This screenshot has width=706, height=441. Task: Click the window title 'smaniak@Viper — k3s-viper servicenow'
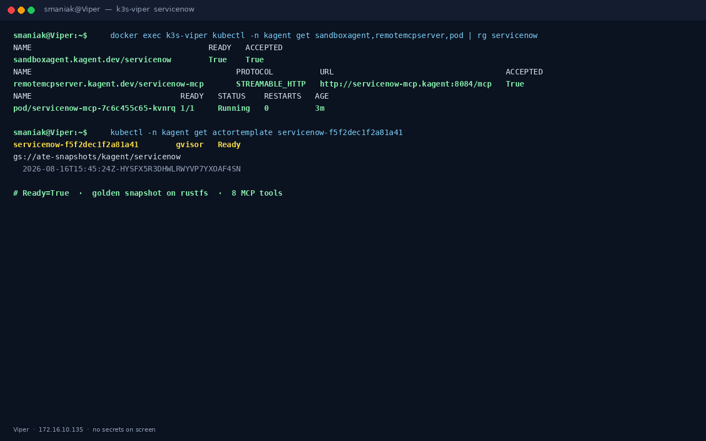119,9
